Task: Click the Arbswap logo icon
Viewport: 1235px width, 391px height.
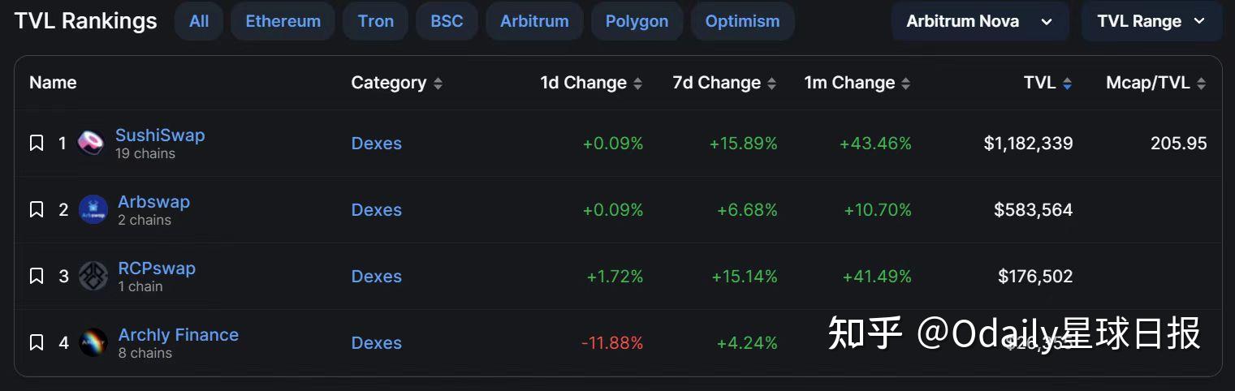Action: [93, 210]
